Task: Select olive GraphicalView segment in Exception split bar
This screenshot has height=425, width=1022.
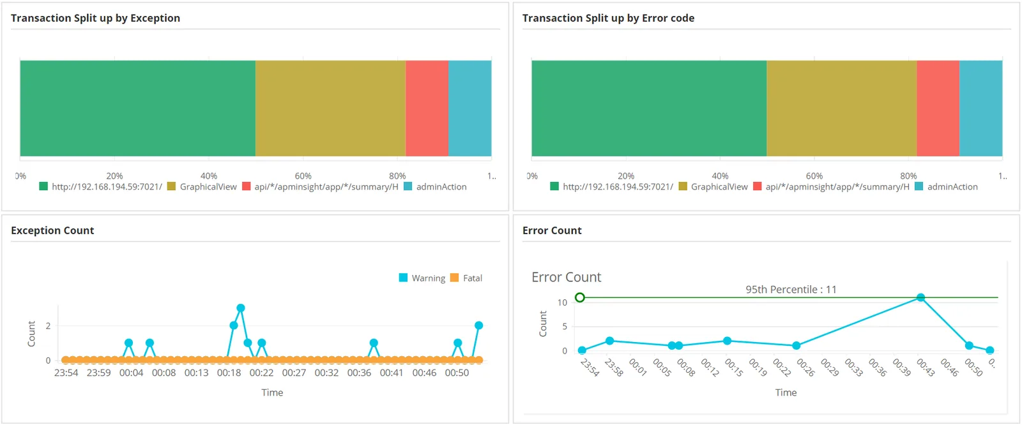Action: pos(330,108)
